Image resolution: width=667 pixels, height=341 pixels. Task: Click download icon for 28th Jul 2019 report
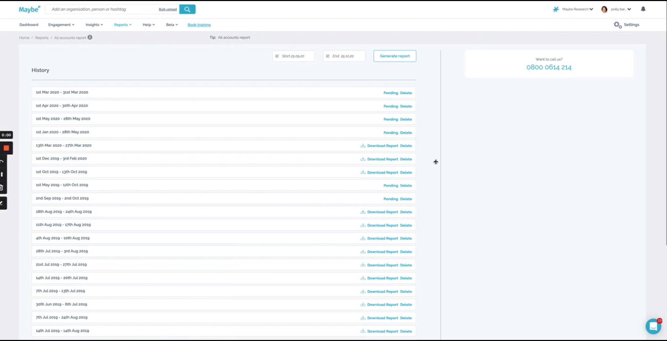363,251
